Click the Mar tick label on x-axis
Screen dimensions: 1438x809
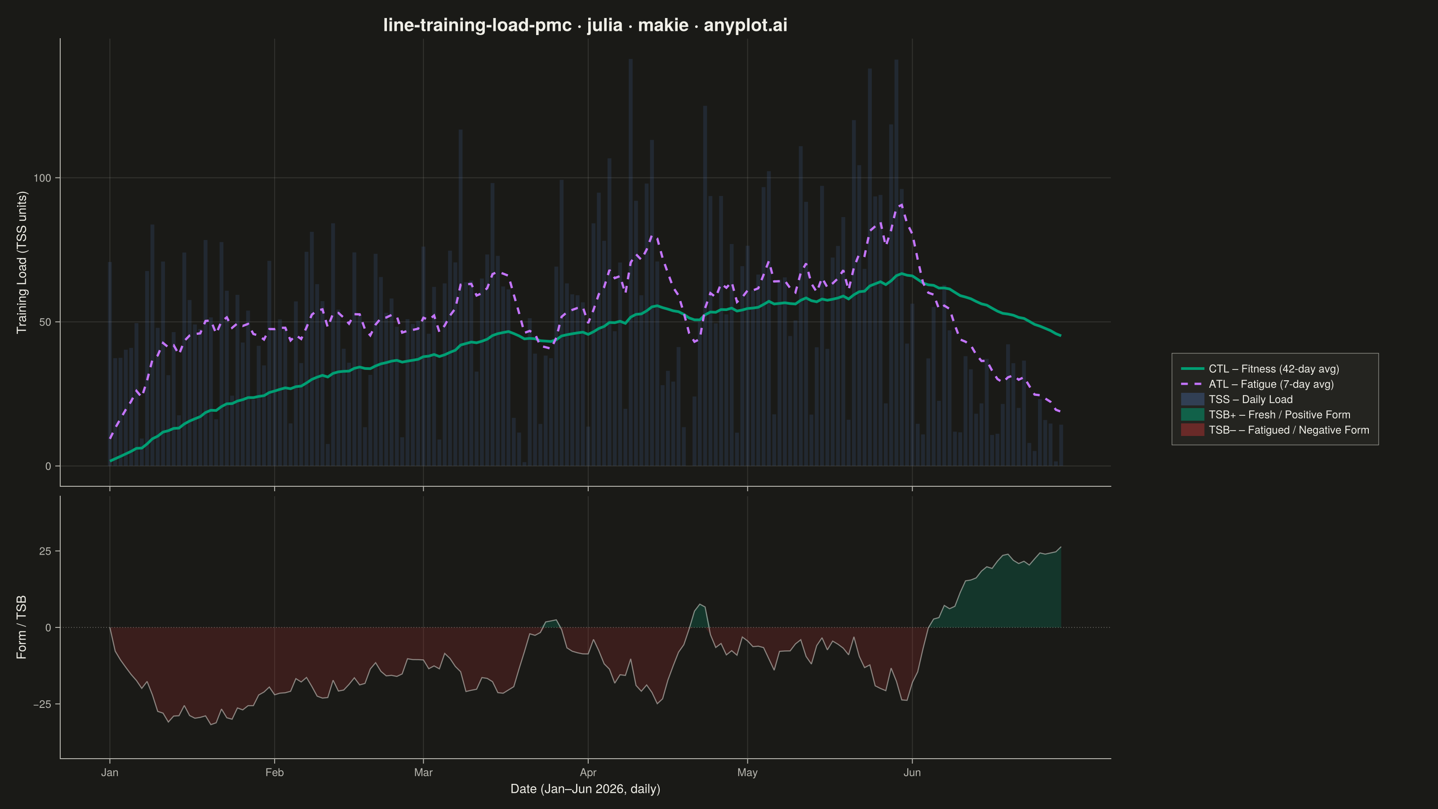[423, 773]
